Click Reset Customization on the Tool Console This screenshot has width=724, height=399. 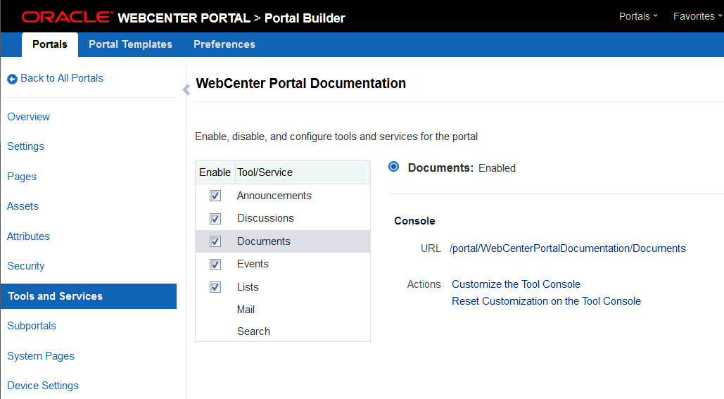546,301
